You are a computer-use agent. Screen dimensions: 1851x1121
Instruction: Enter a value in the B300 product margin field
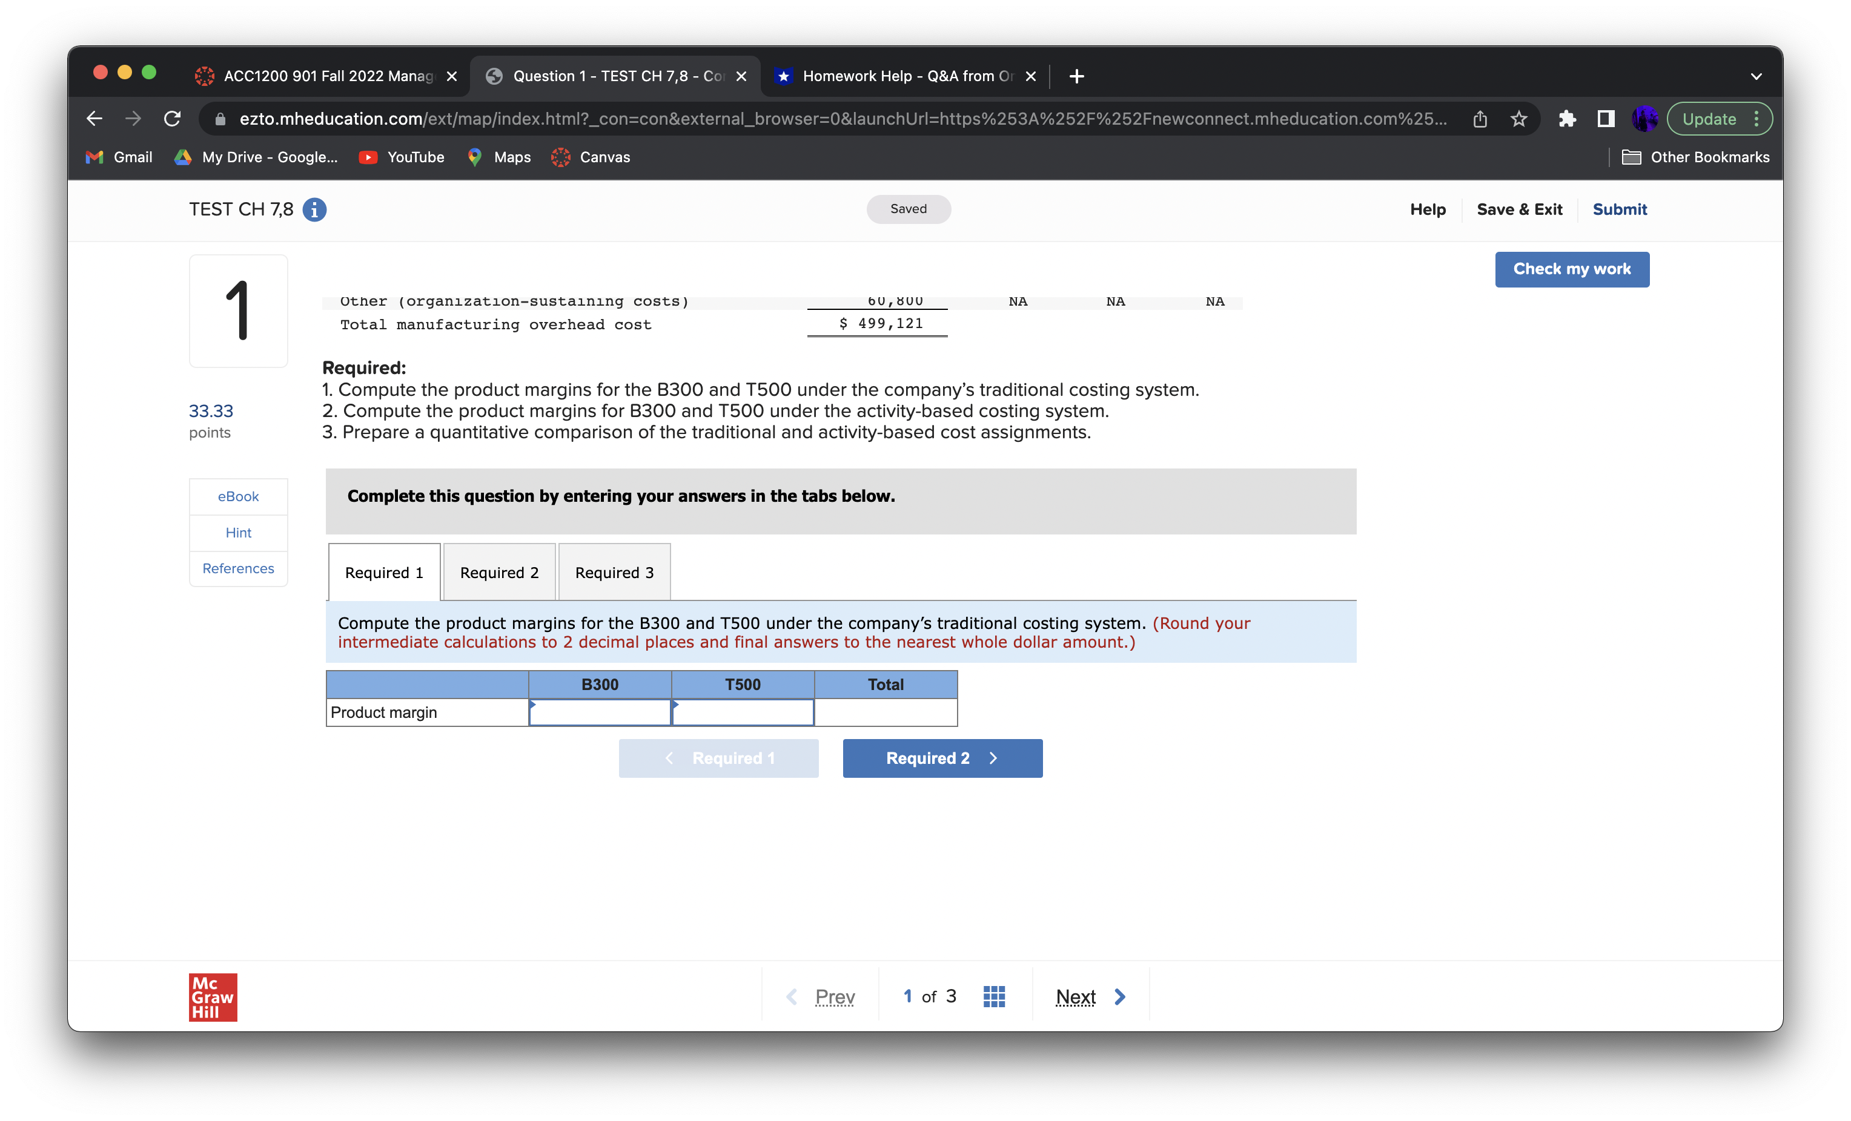coord(598,712)
